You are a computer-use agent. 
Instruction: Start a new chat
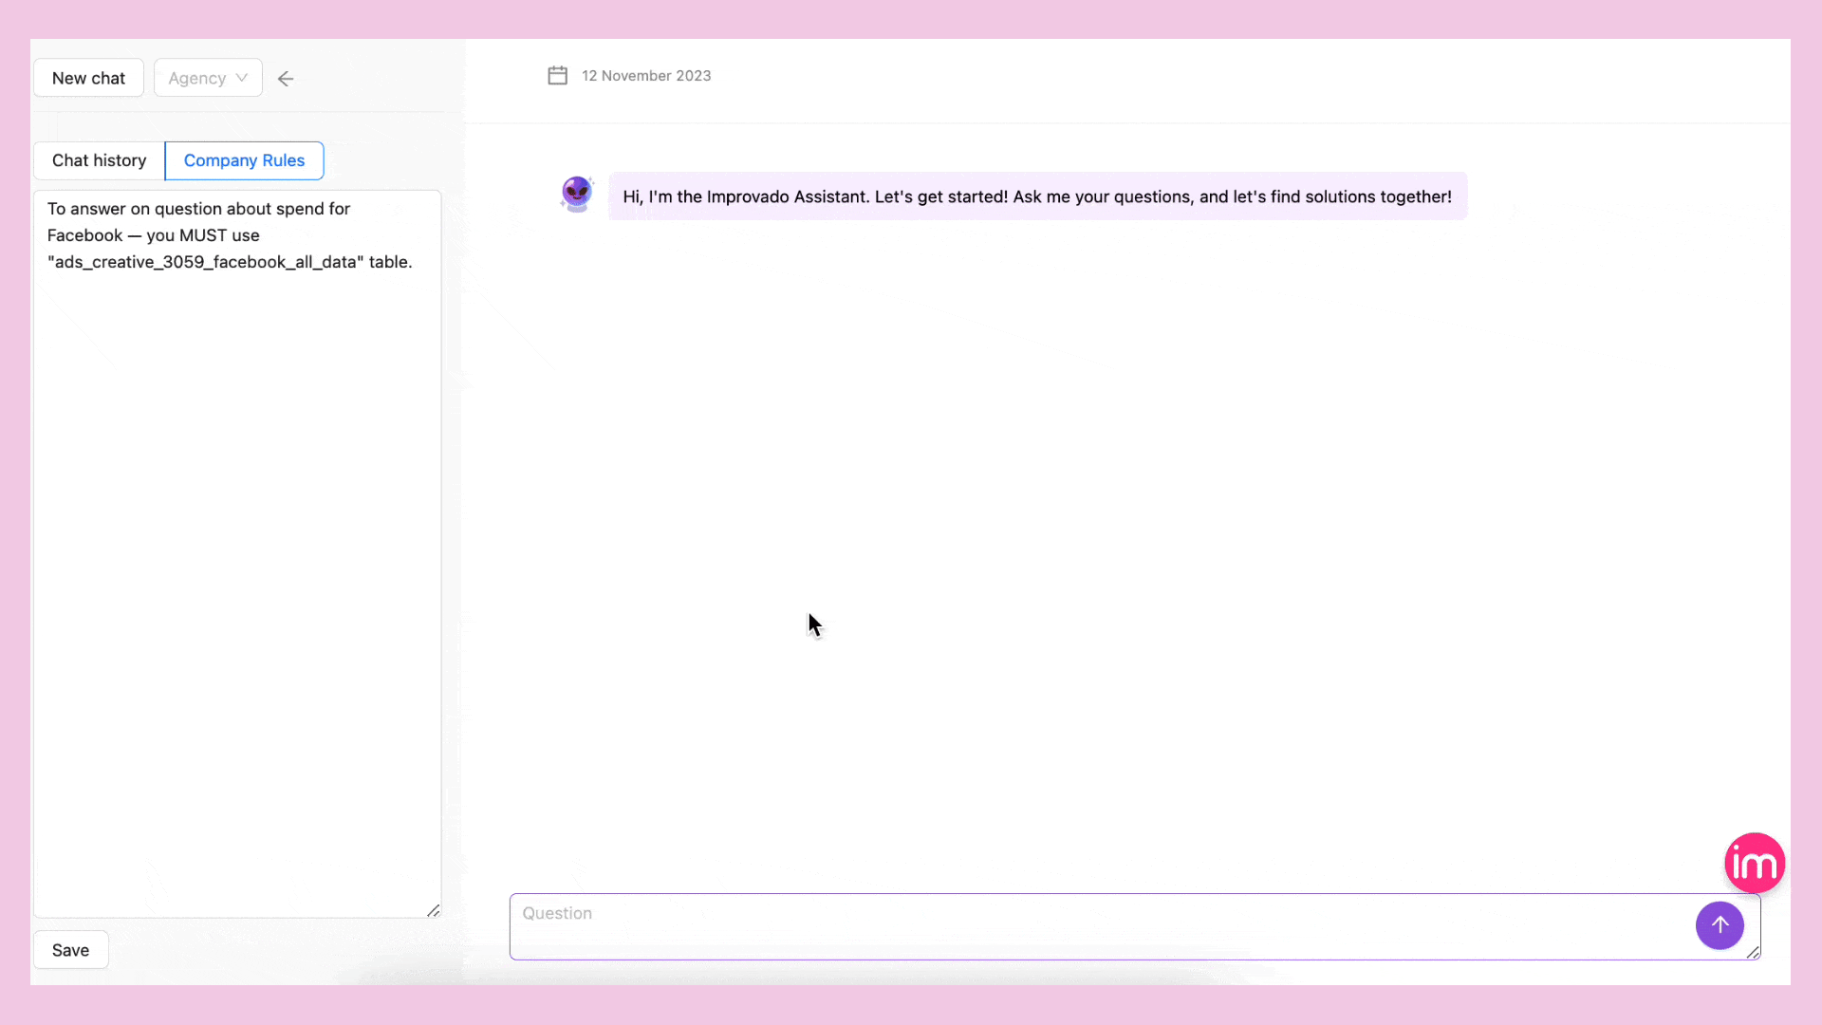[x=88, y=78]
